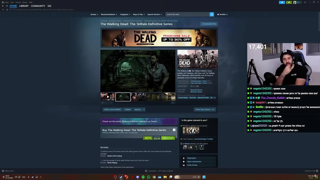Screen dimensions: 320x180
Task: Show hidden system tray icons chevron
Action: tap(40, 177)
